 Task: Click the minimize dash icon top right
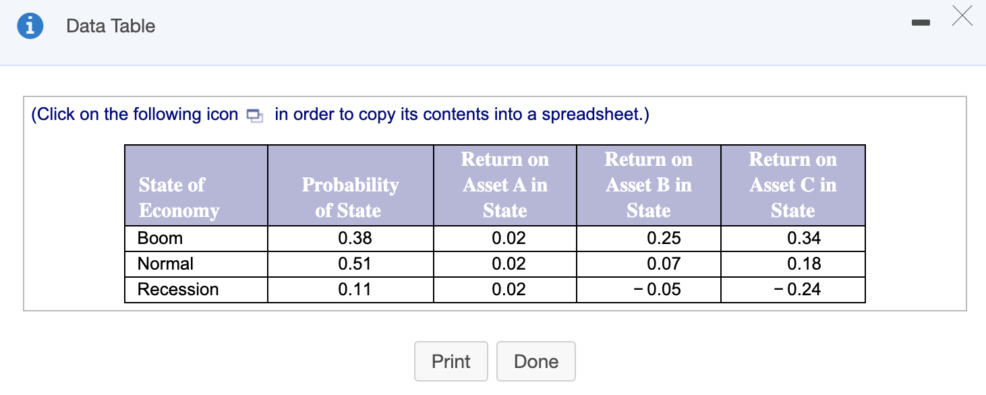[x=920, y=22]
